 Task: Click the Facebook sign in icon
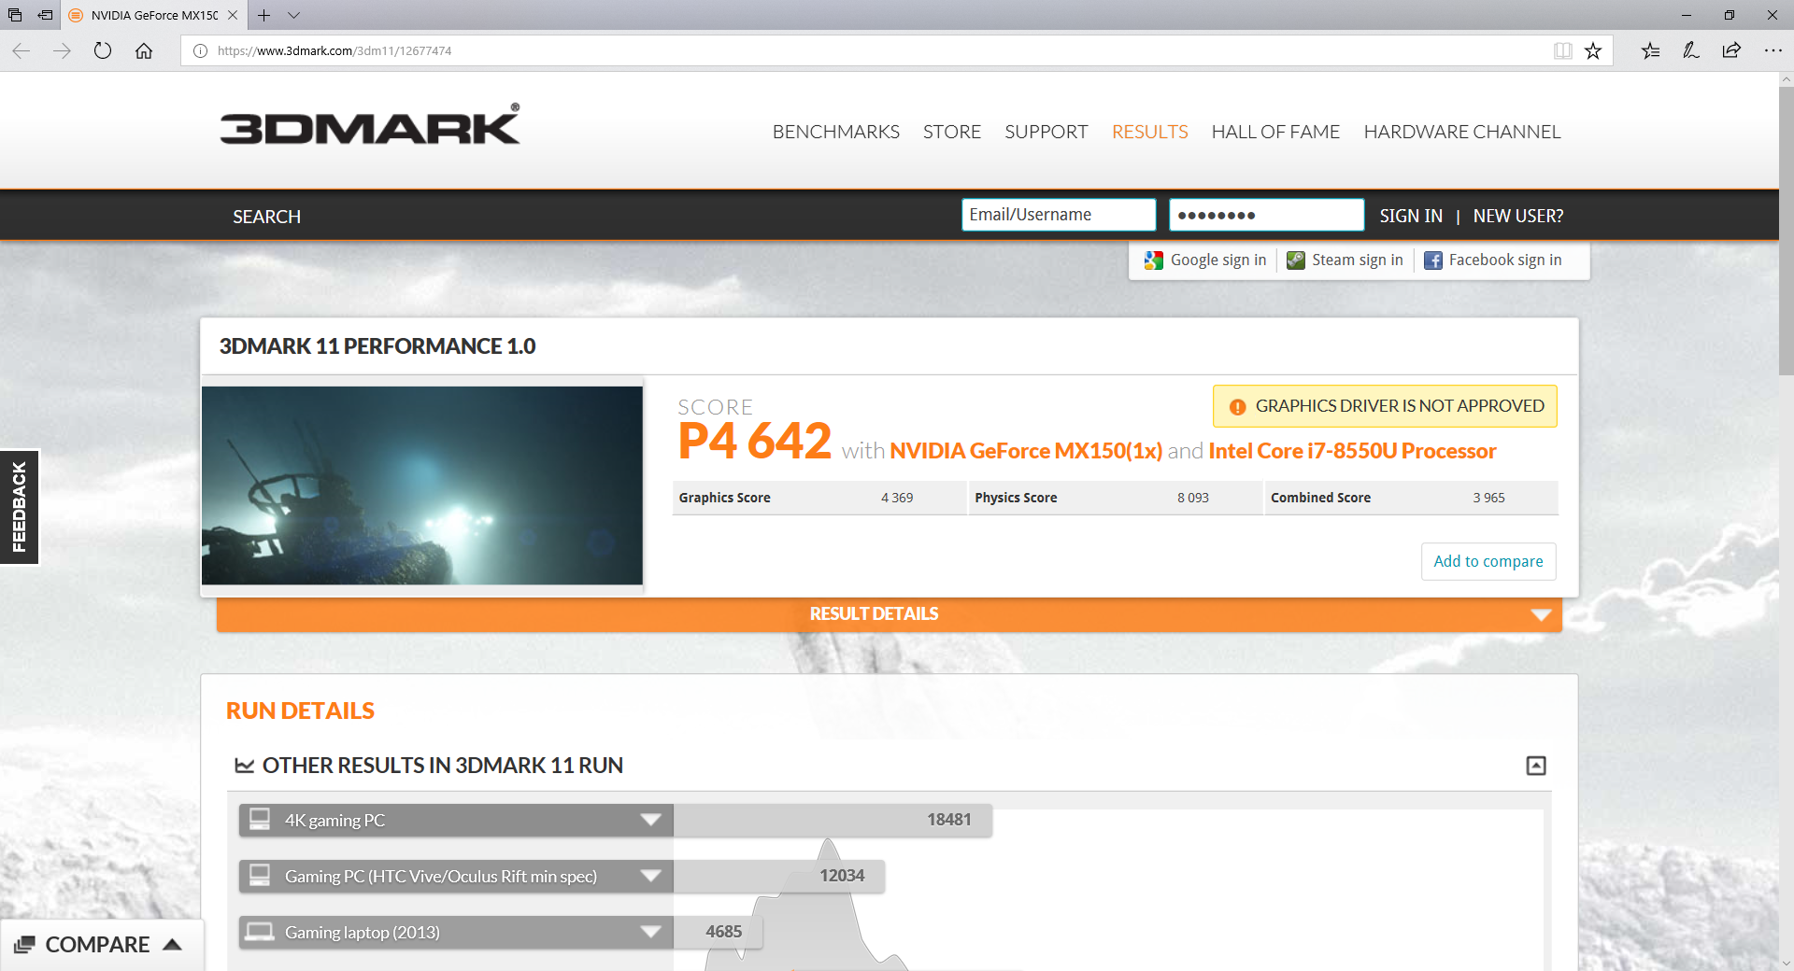1432,260
